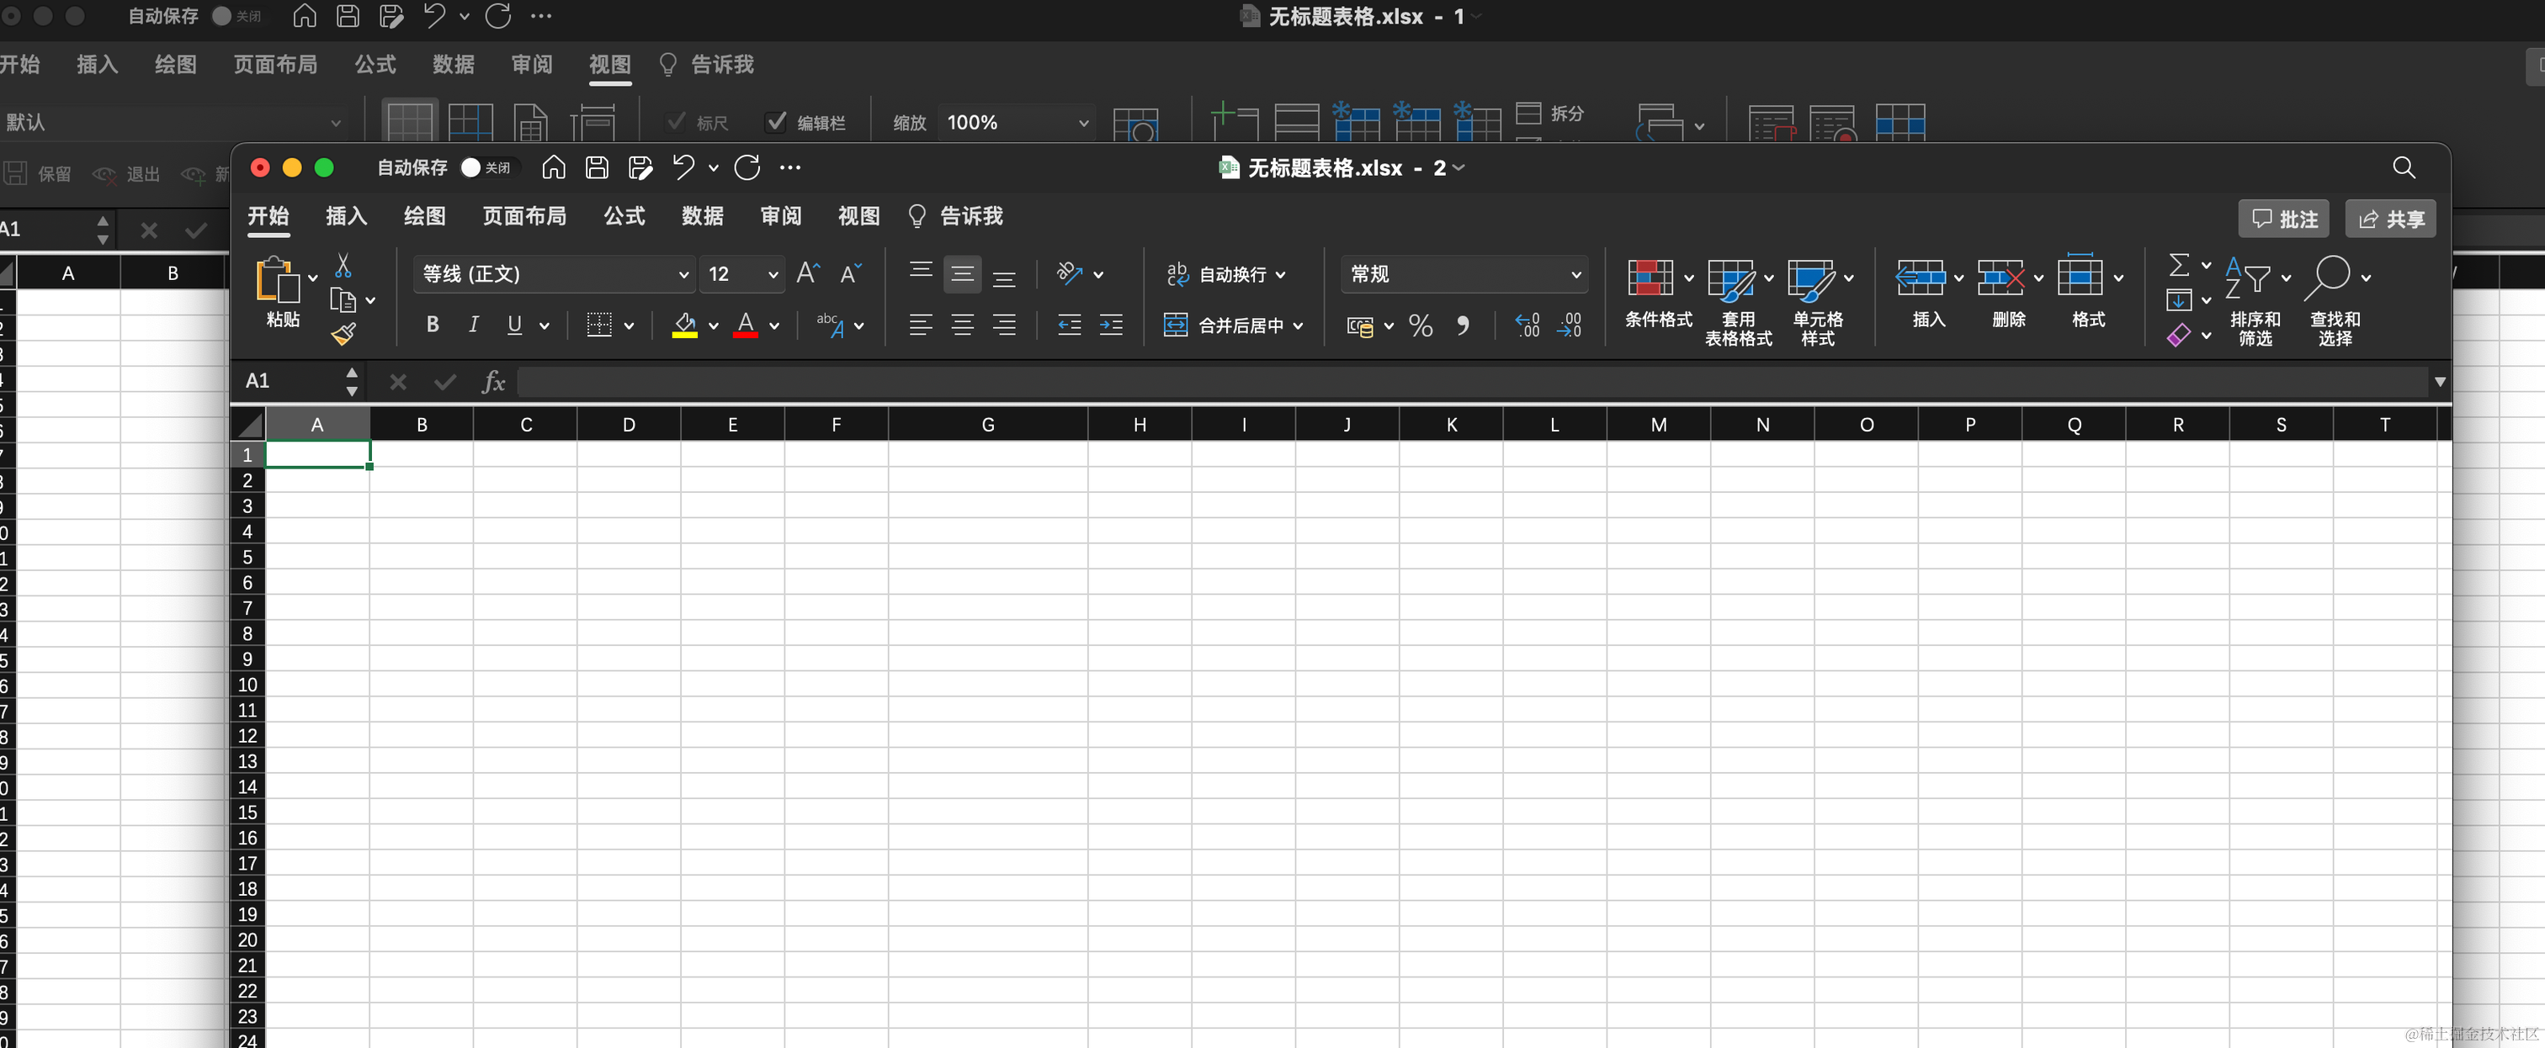
Task: Toggle AutoSave switch in back window
Action: 238,16
